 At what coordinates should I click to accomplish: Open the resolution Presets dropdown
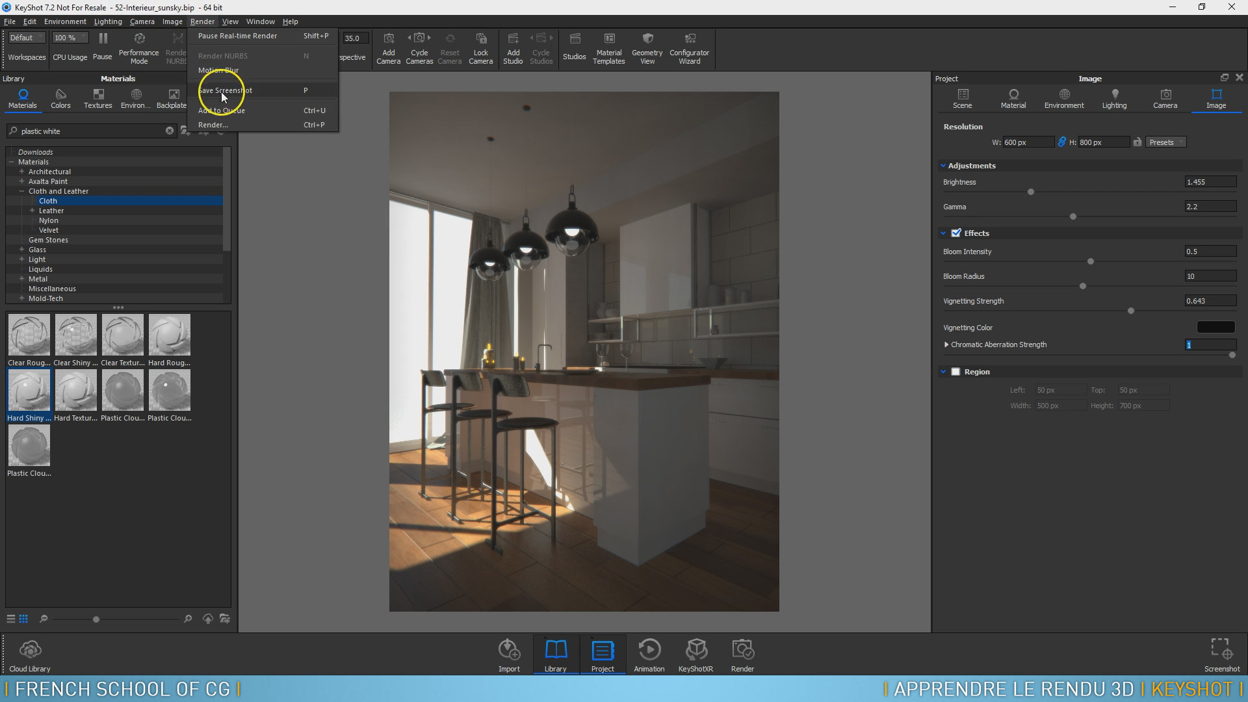pyautogui.click(x=1165, y=141)
